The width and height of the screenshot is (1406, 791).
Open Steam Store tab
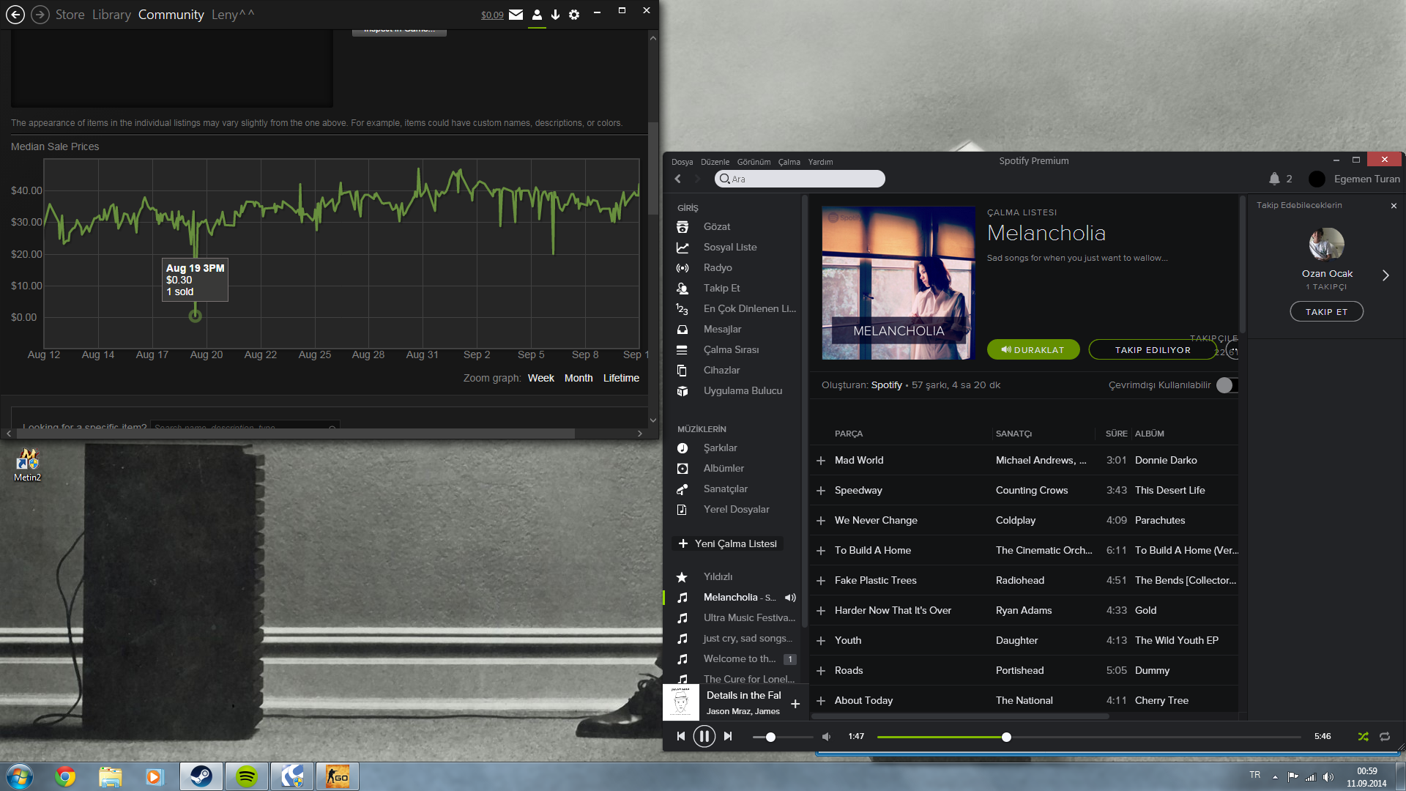coord(70,15)
